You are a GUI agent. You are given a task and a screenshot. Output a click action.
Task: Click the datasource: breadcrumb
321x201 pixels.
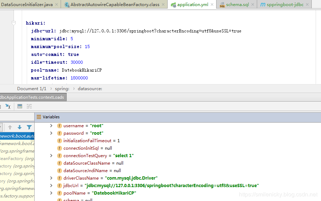tap(90, 89)
